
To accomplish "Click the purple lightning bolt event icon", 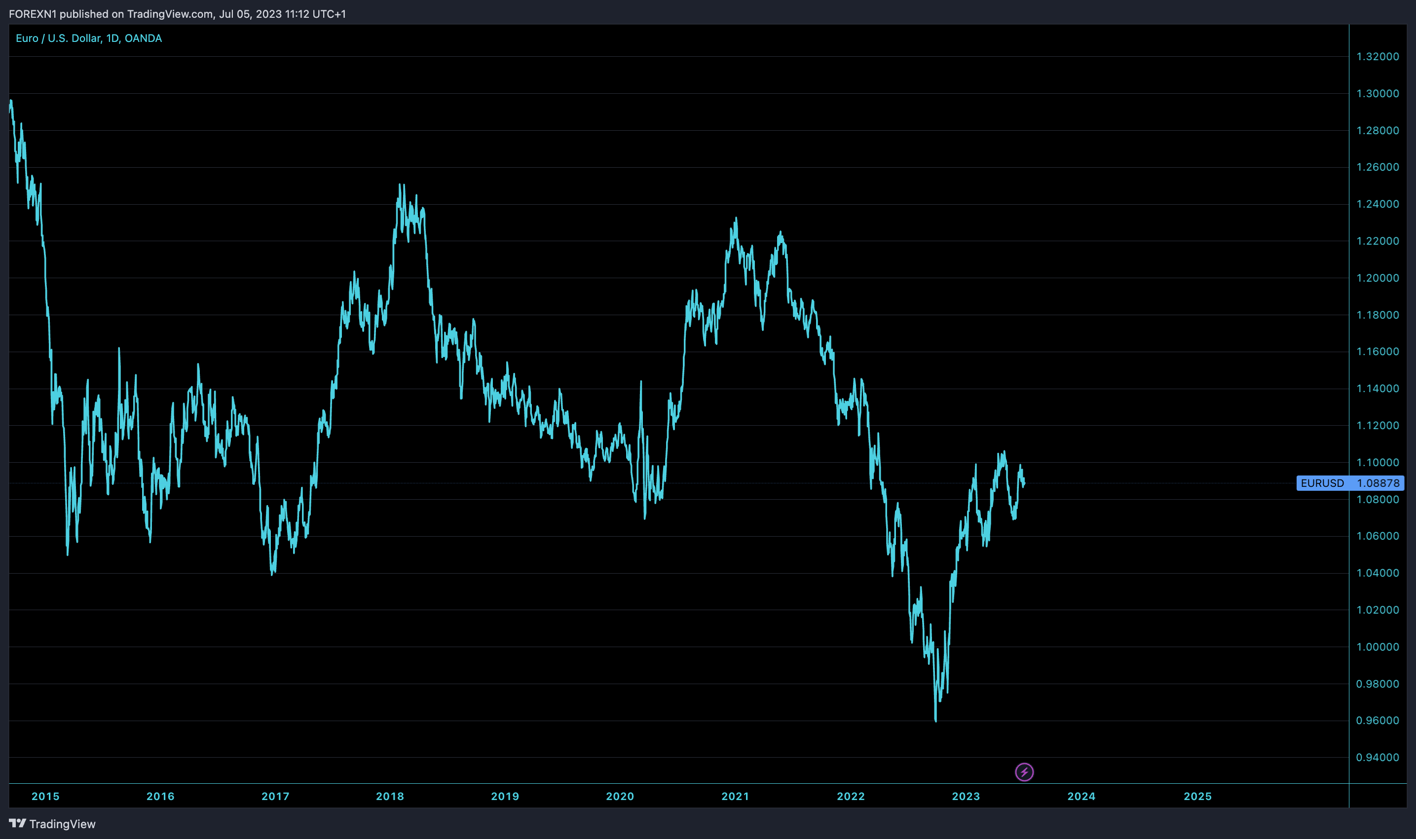I will (x=1024, y=772).
